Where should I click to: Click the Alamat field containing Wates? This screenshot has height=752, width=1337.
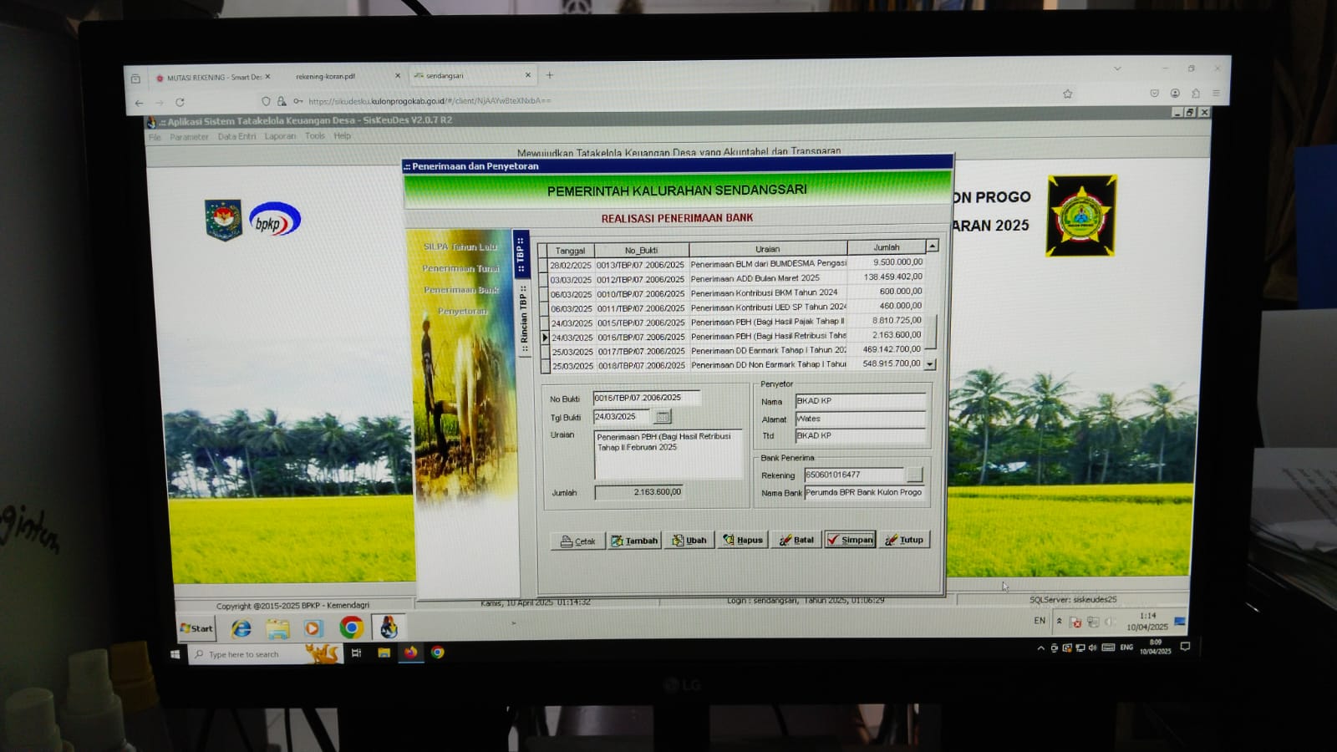click(860, 419)
